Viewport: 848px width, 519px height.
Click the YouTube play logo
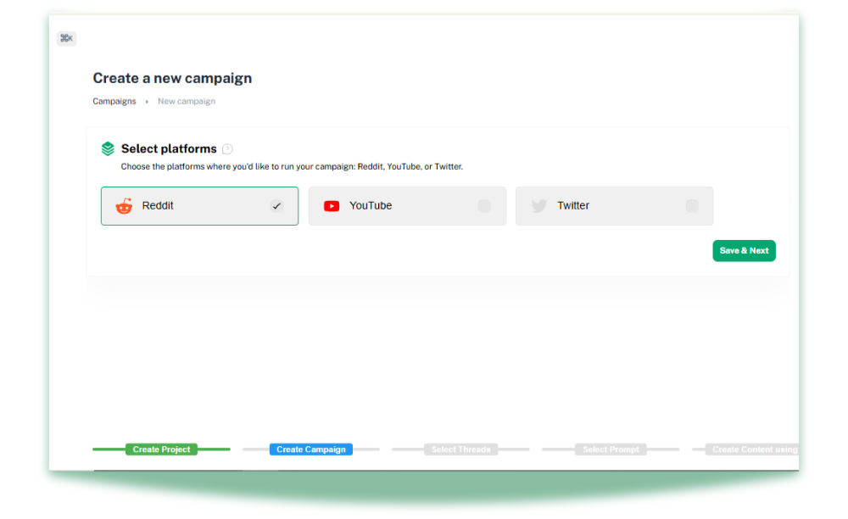332,206
